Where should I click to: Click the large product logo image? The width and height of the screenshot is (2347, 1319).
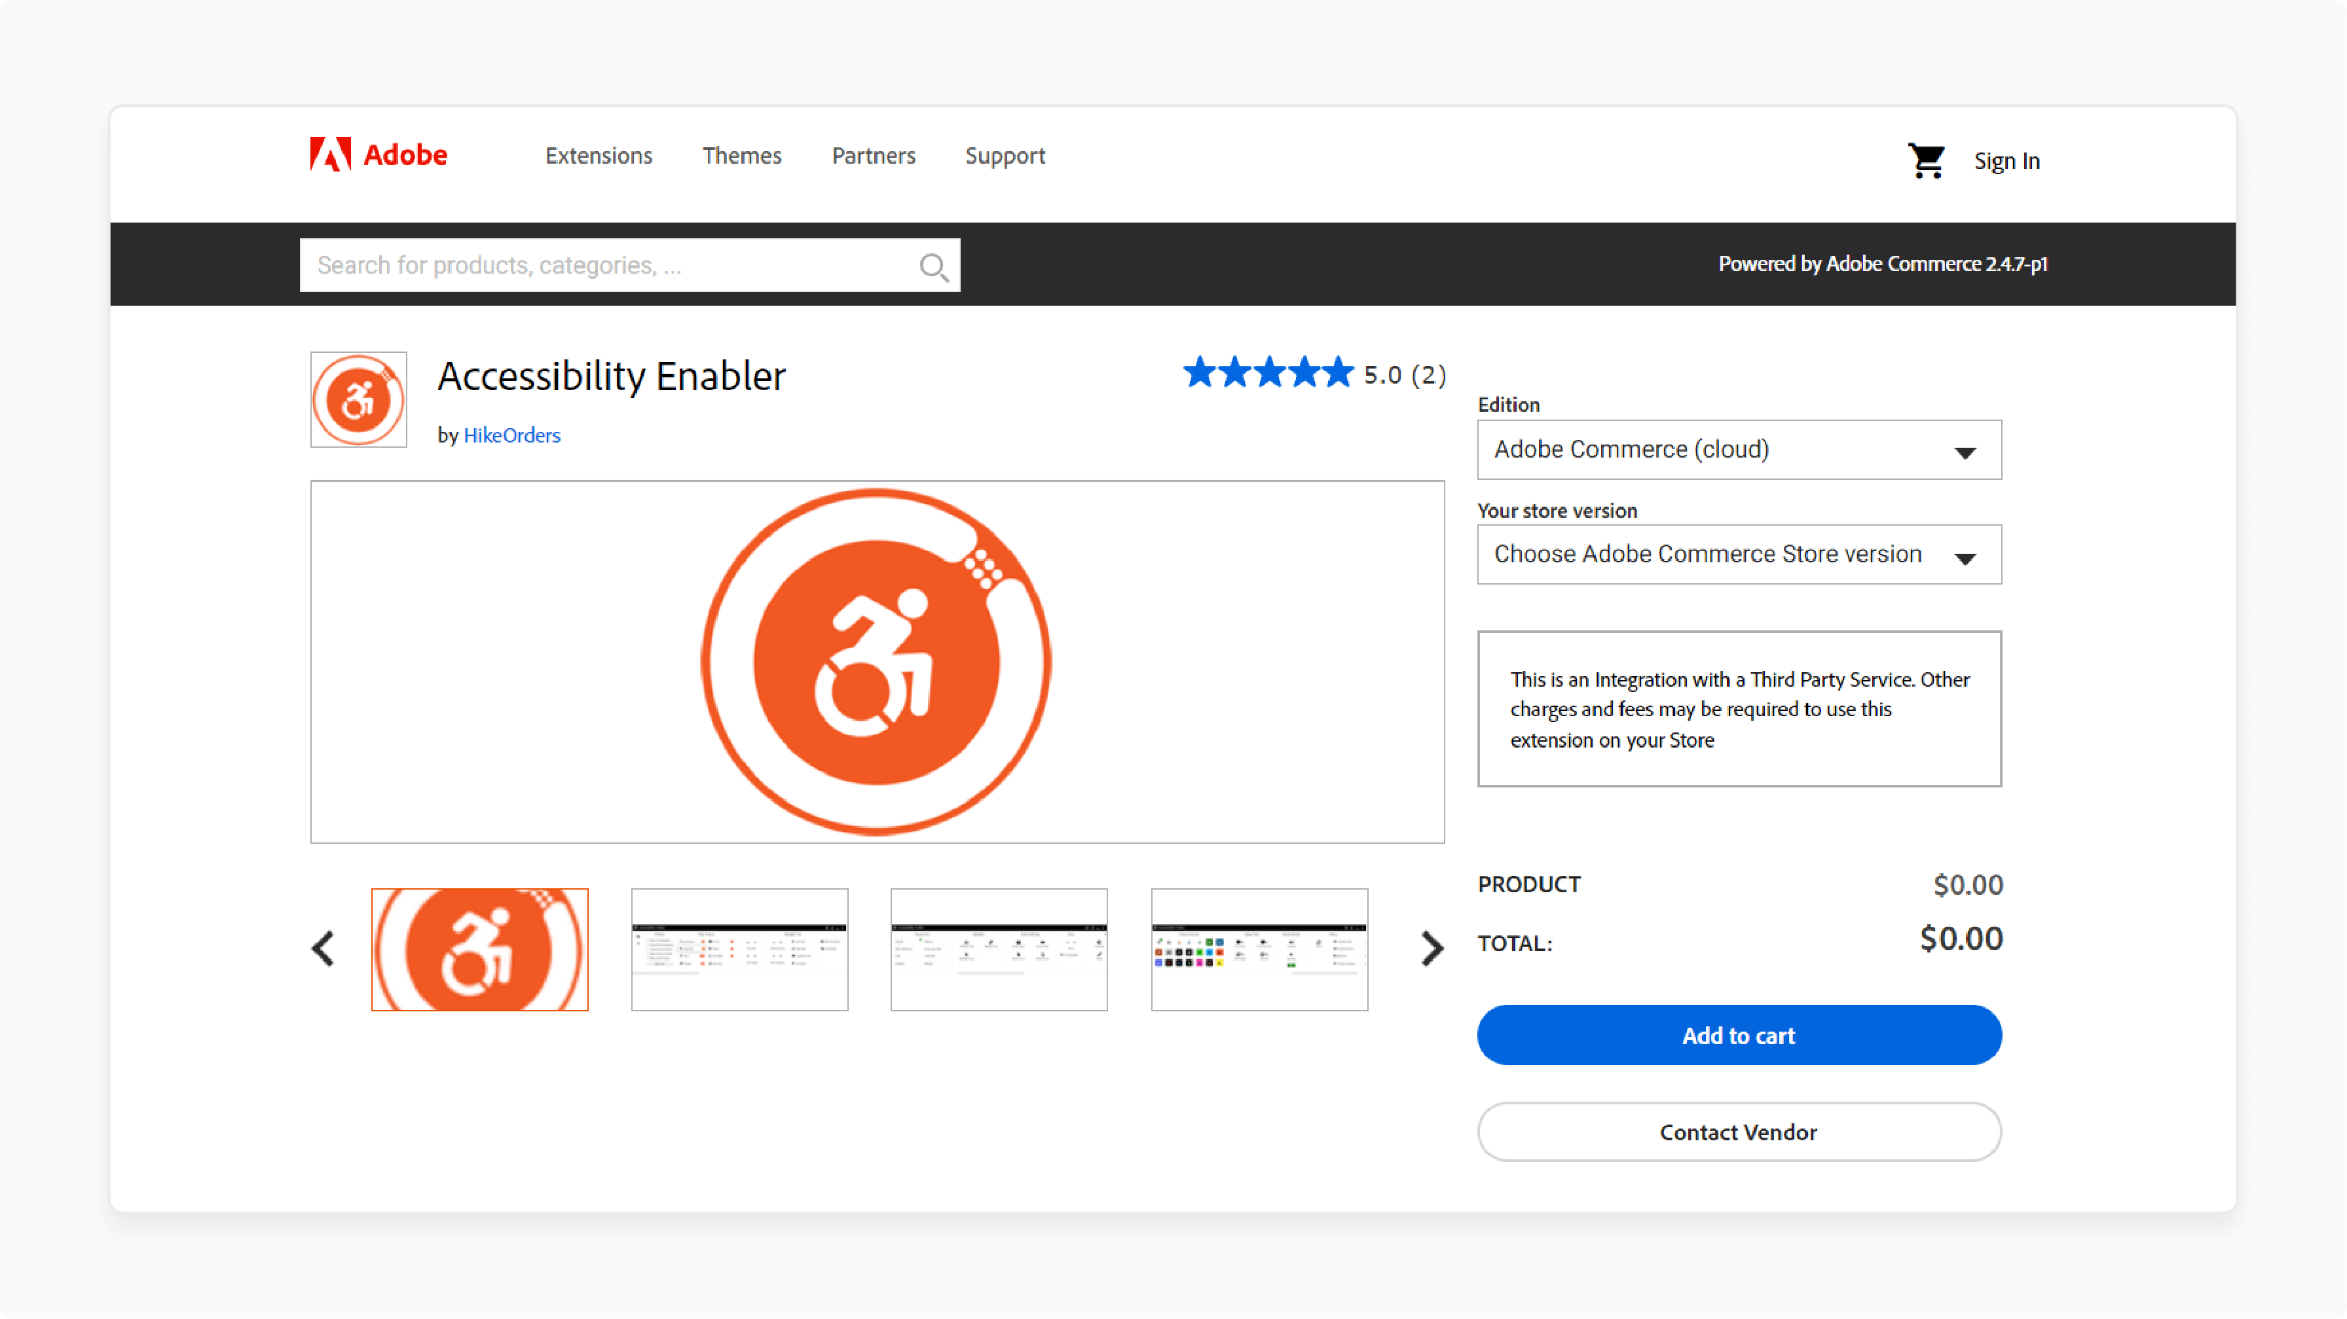[876, 661]
